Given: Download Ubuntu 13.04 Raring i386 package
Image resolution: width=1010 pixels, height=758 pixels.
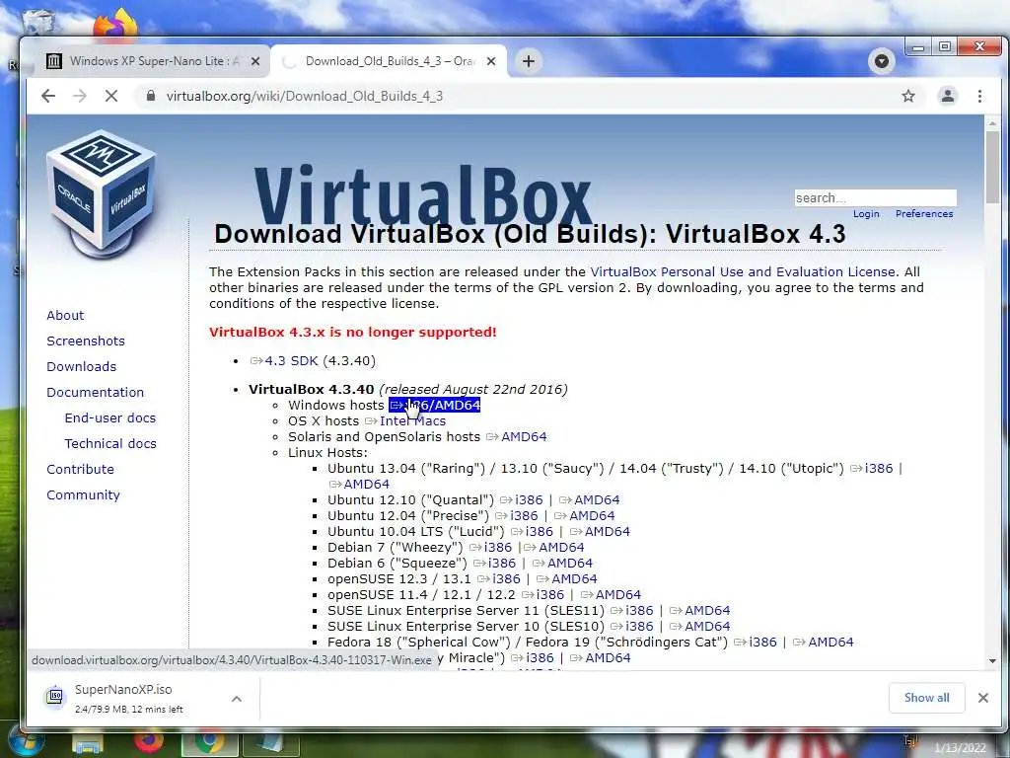Looking at the screenshot, I should [x=871, y=469].
